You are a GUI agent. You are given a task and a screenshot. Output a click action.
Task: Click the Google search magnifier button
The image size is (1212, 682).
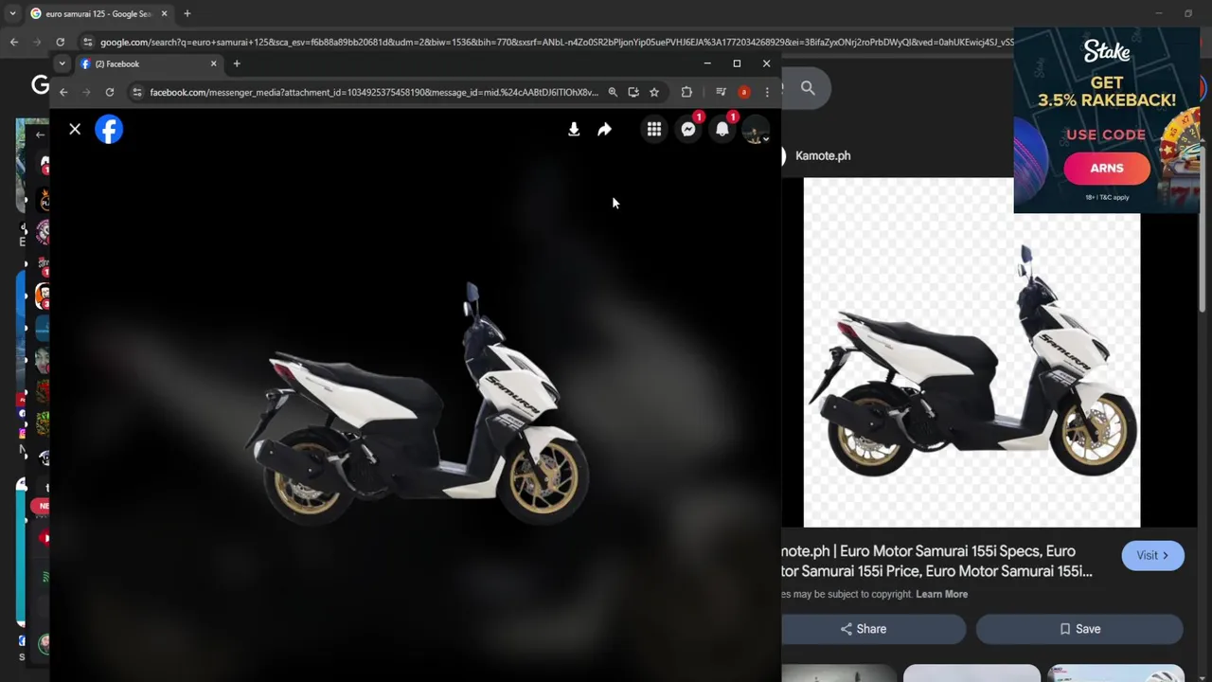[x=808, y=88]
